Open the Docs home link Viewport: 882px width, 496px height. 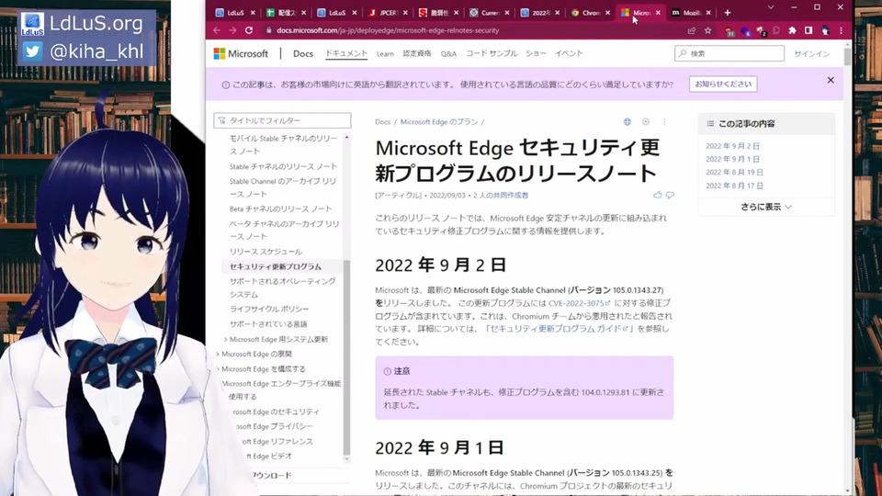pyautogui.click(x=302, y=53)
